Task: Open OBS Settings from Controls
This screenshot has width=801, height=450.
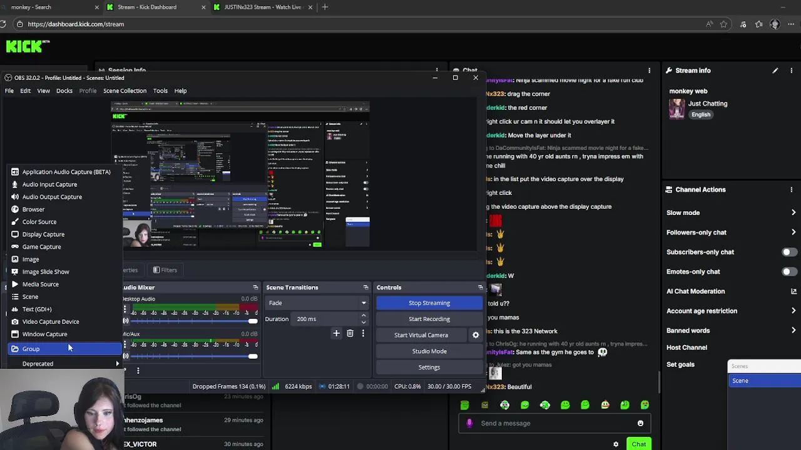Action: tap(429, 367)
